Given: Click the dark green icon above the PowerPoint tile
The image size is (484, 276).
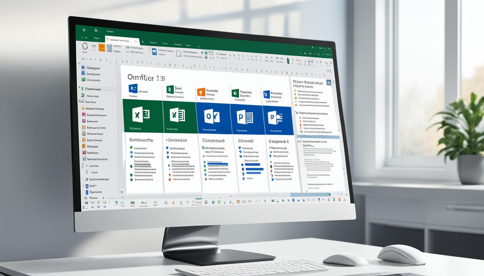Looking at the screenshot, I should point(235,93).
